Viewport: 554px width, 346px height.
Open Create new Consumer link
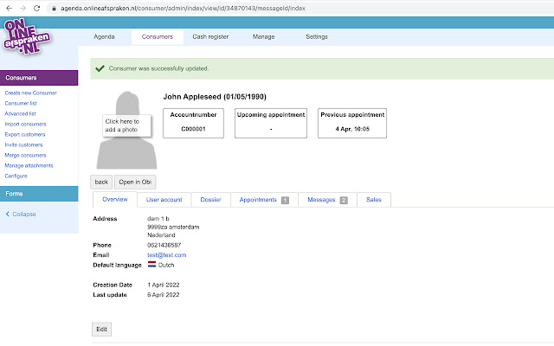(31, 93)
